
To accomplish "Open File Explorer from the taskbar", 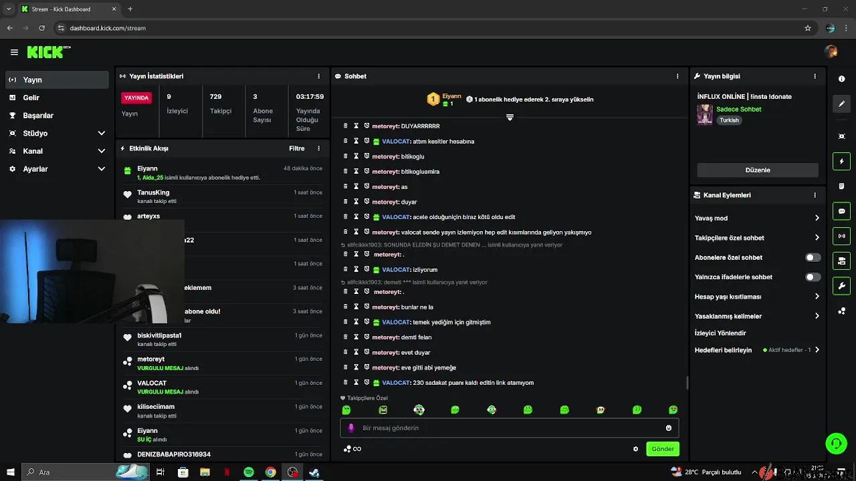I will [205, 472].
